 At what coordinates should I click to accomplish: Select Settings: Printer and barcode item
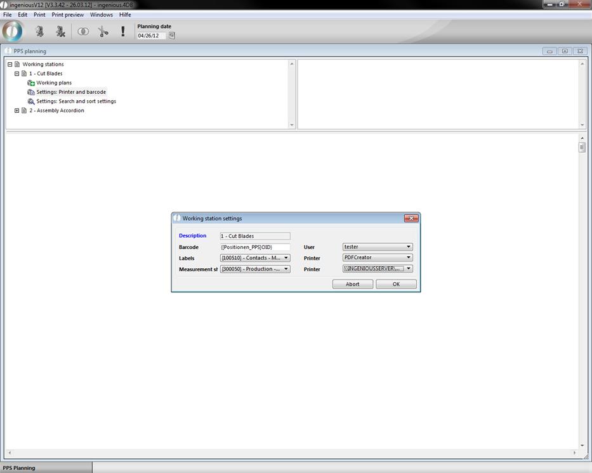click(70, 92)
